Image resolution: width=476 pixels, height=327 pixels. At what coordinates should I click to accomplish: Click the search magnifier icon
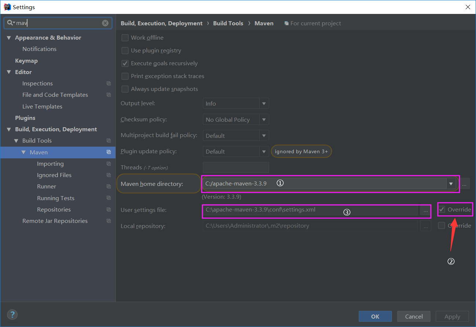[10, 23]
